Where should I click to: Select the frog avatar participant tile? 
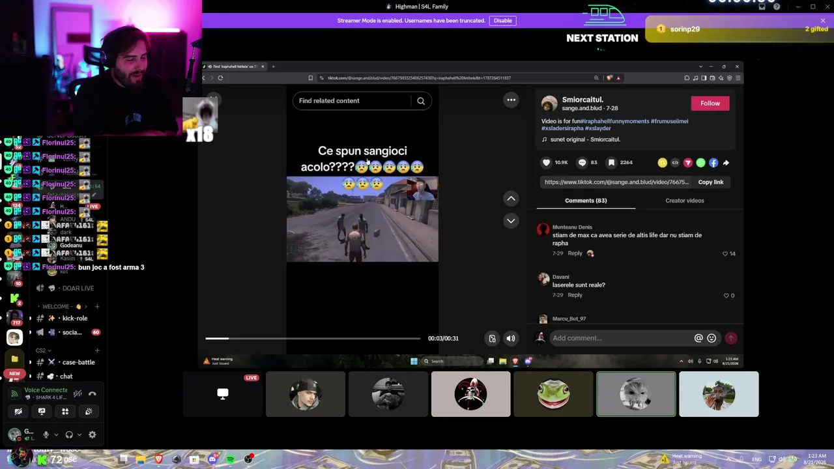pos(553,394)
